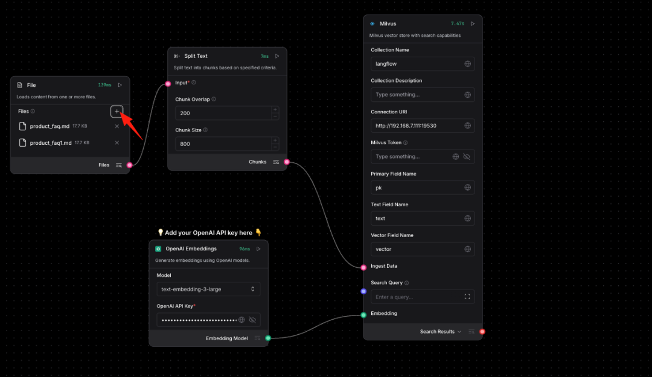Edit the Vector Field Name field
Viewport: 652px width, 377px height.
coord(423,249)
